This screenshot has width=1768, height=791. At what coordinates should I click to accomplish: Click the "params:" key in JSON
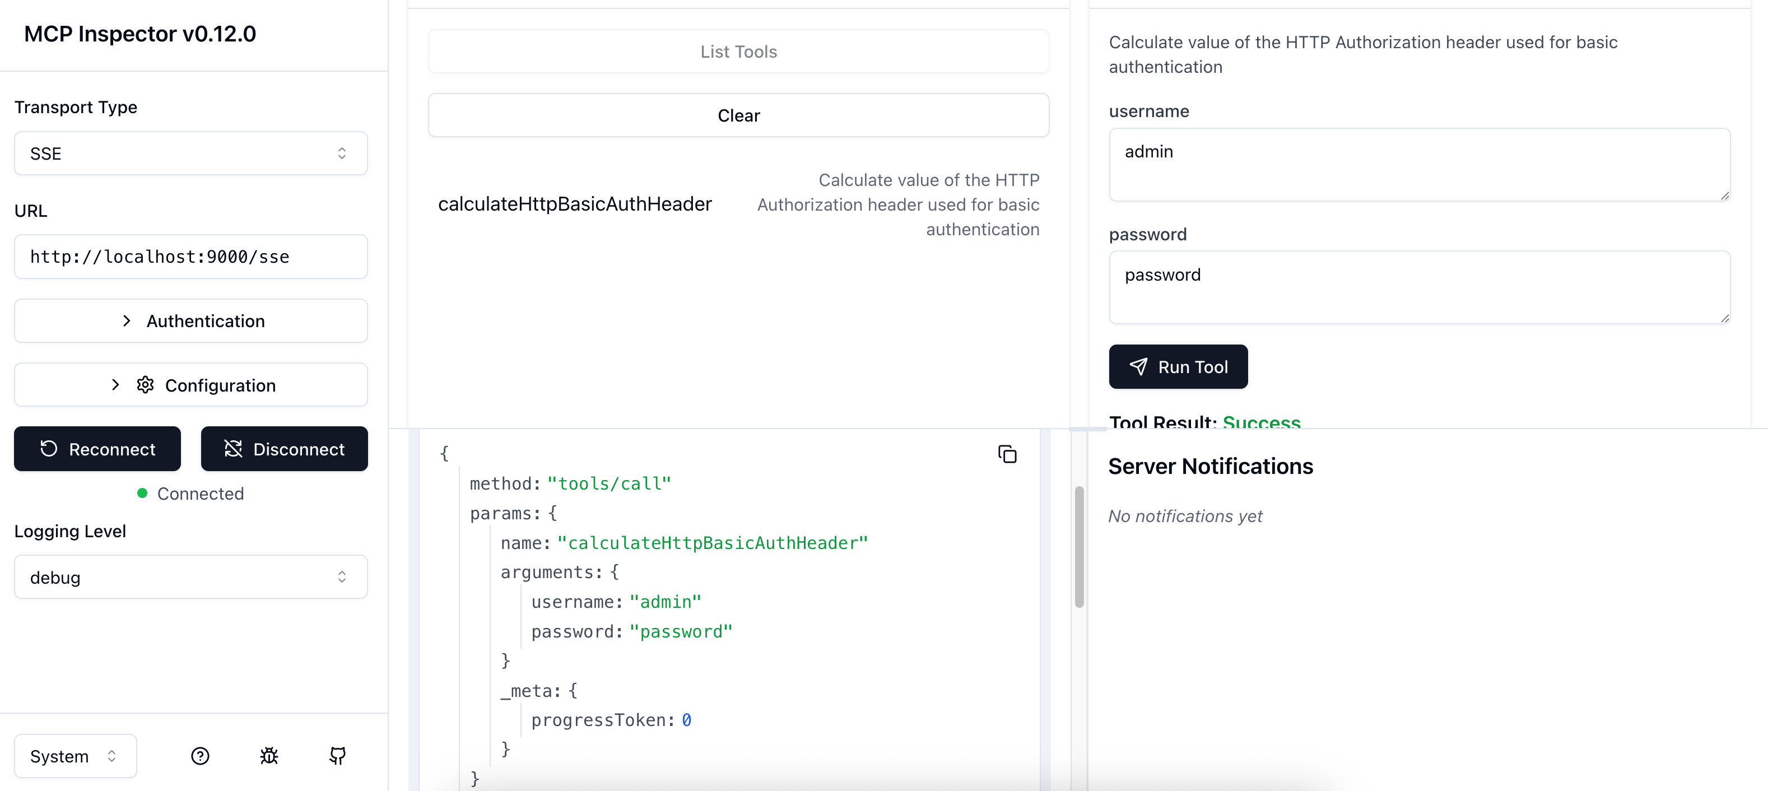click(505, 513)
